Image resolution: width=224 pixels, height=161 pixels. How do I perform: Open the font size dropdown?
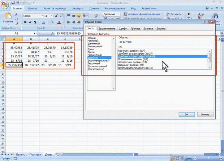[52, 16]
